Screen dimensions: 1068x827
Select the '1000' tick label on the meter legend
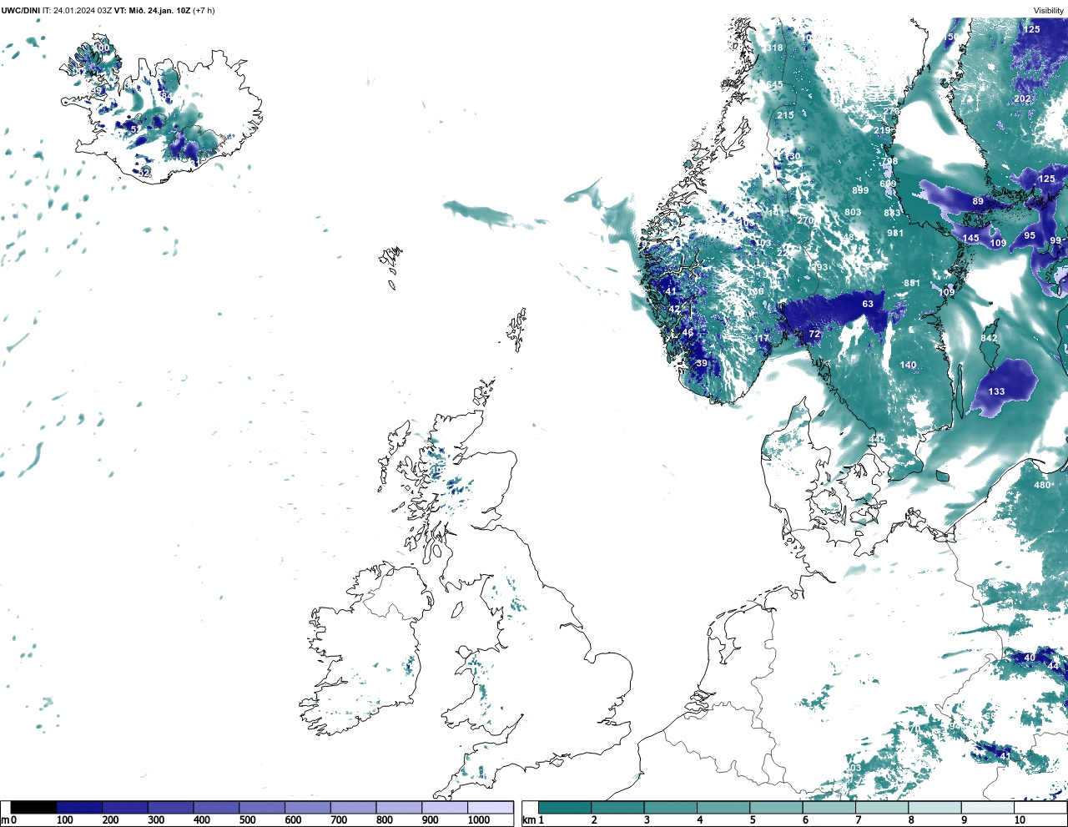[x=479, y=820]
